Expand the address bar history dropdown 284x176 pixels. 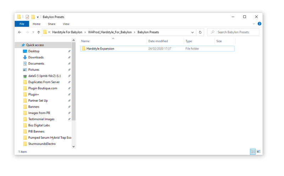(192, 32)
